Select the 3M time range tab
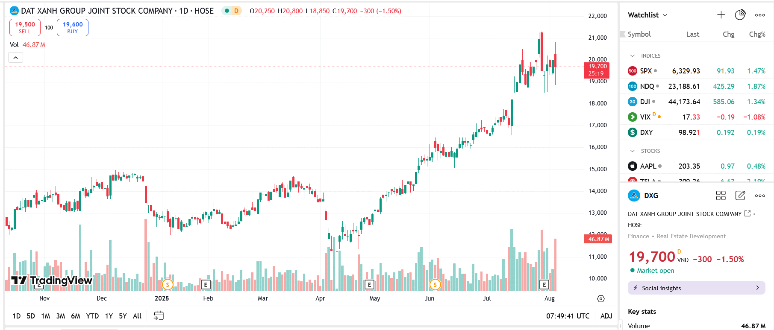Image resolution: width=774 pixels, height=330 pixels. (x=61, y=316)
